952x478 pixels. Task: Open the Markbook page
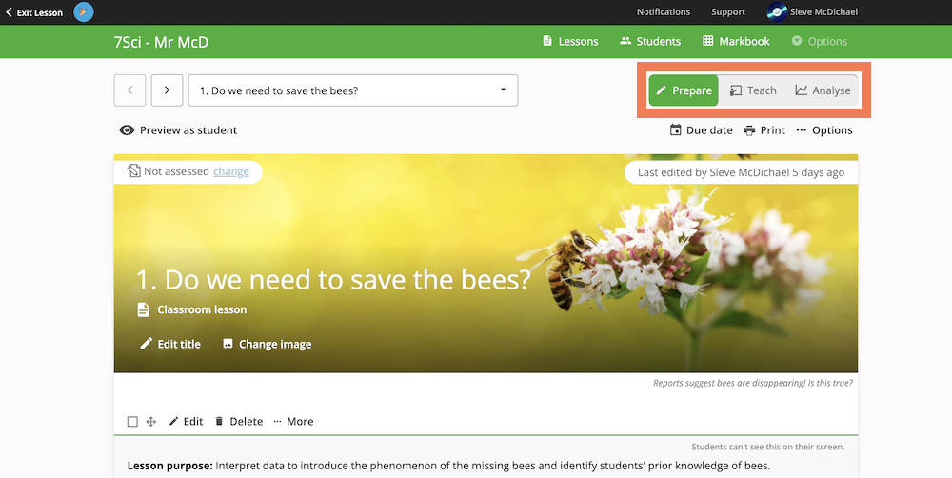click(x=736, y=41)
